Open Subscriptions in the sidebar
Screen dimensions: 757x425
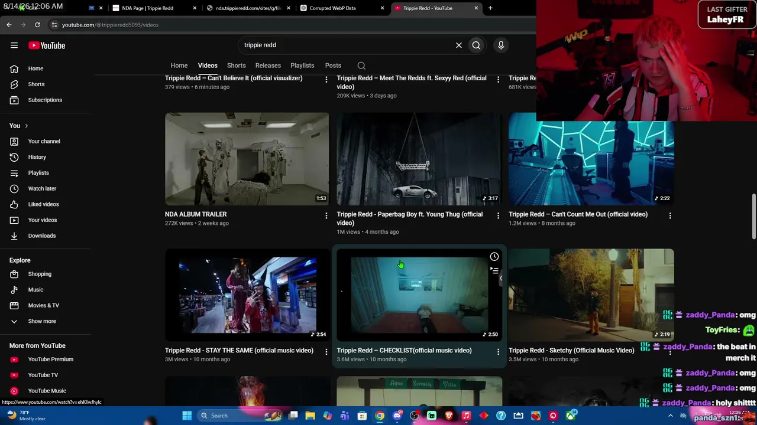46,100
